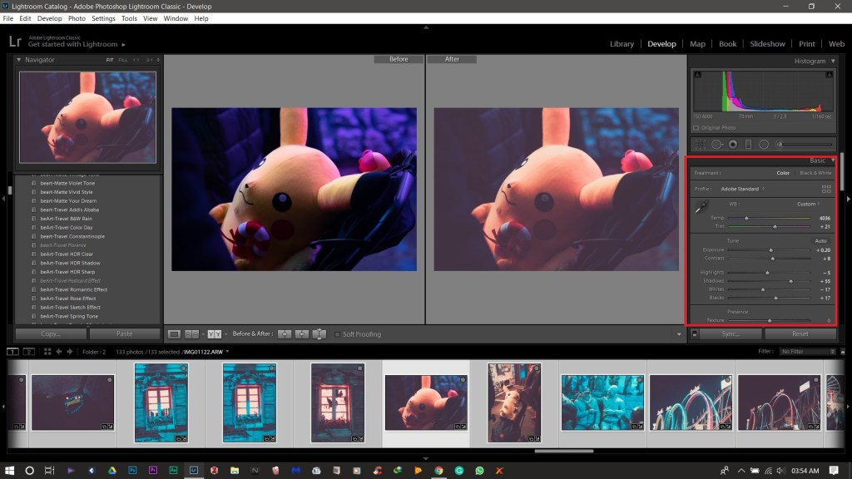
Task: Select the Spot Removal tool
Action: (716, 145)
